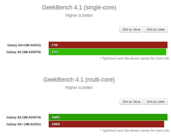Click the red 3469 score bar

[106, 124]
